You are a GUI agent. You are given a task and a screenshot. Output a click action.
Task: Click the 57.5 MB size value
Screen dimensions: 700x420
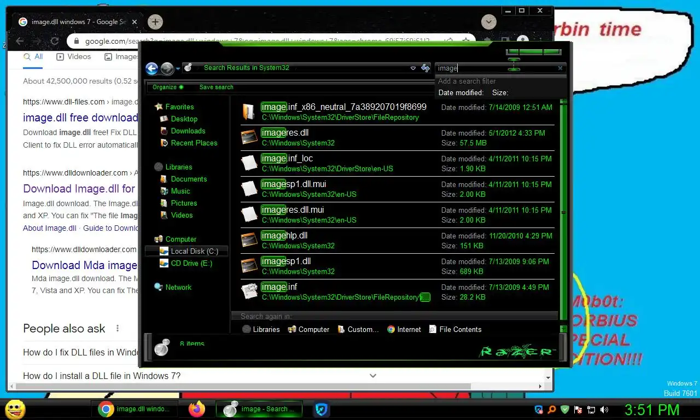[x=472, y=143]
